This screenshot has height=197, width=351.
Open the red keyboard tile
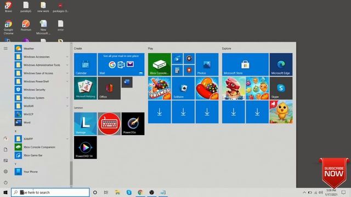click(109, 124)
